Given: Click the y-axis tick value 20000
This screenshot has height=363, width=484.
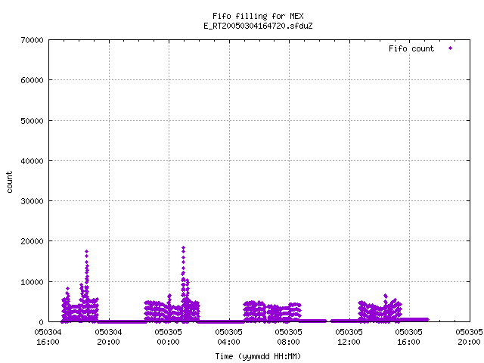Looking at the screenshot, I should coord(32,241).
